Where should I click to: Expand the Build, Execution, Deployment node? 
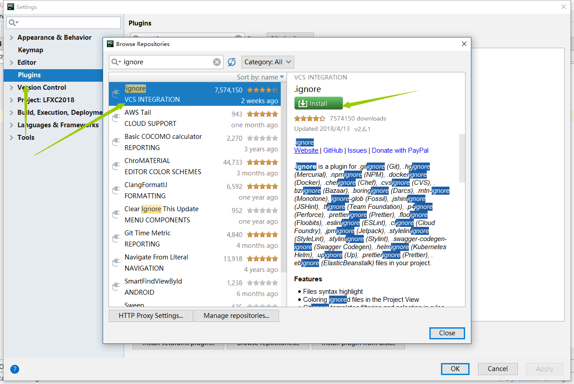[x=12, y=113]
